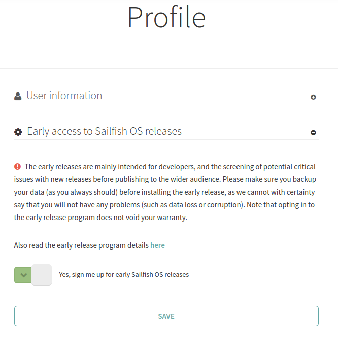
Task: Click the user silhouette icon
Action: (x=18, y=96)
